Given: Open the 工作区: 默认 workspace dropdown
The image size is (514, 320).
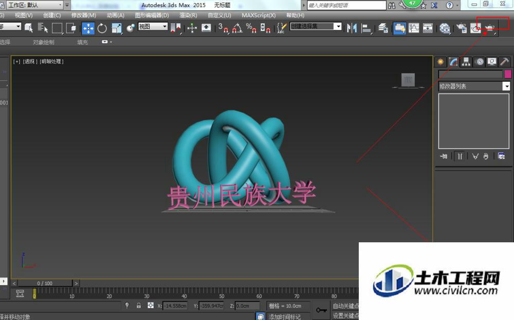Looking at the screenshot, I should (x=35, y=5).
